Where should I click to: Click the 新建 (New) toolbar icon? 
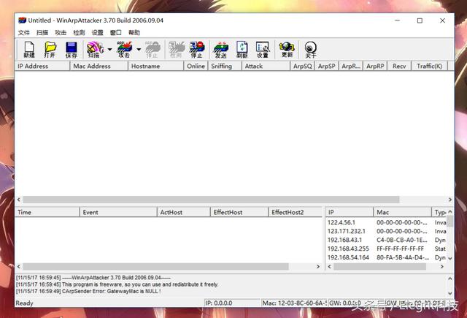29,50
